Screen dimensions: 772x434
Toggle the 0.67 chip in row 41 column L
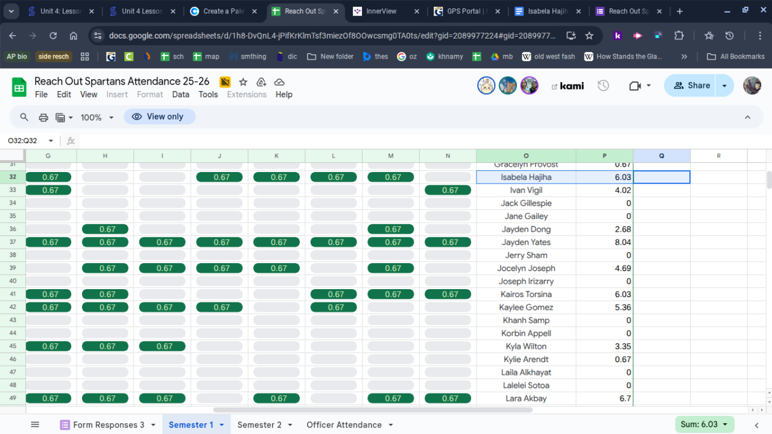click(334, 294)
